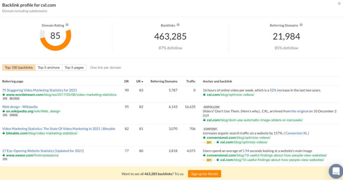Open the biteable.com/blog/video-marketing-statistics URL

pos(42,133)
